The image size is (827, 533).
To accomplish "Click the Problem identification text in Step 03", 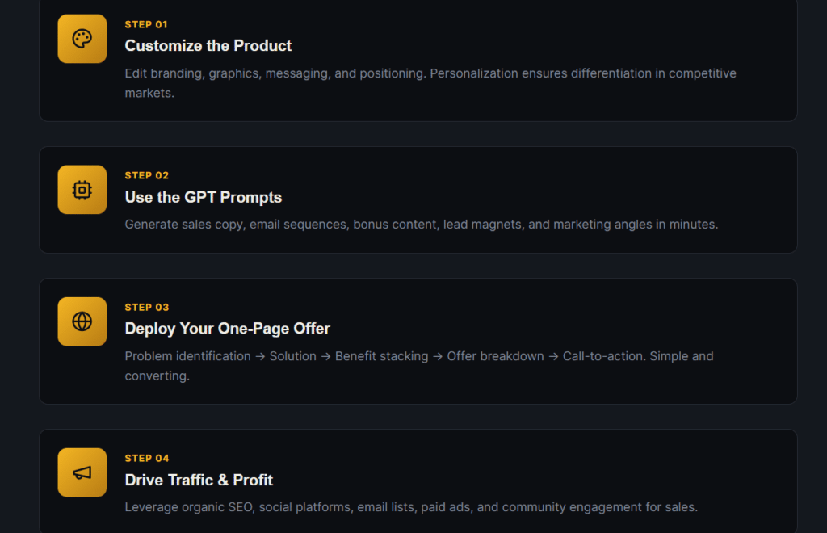I will (x=187, y=356).
